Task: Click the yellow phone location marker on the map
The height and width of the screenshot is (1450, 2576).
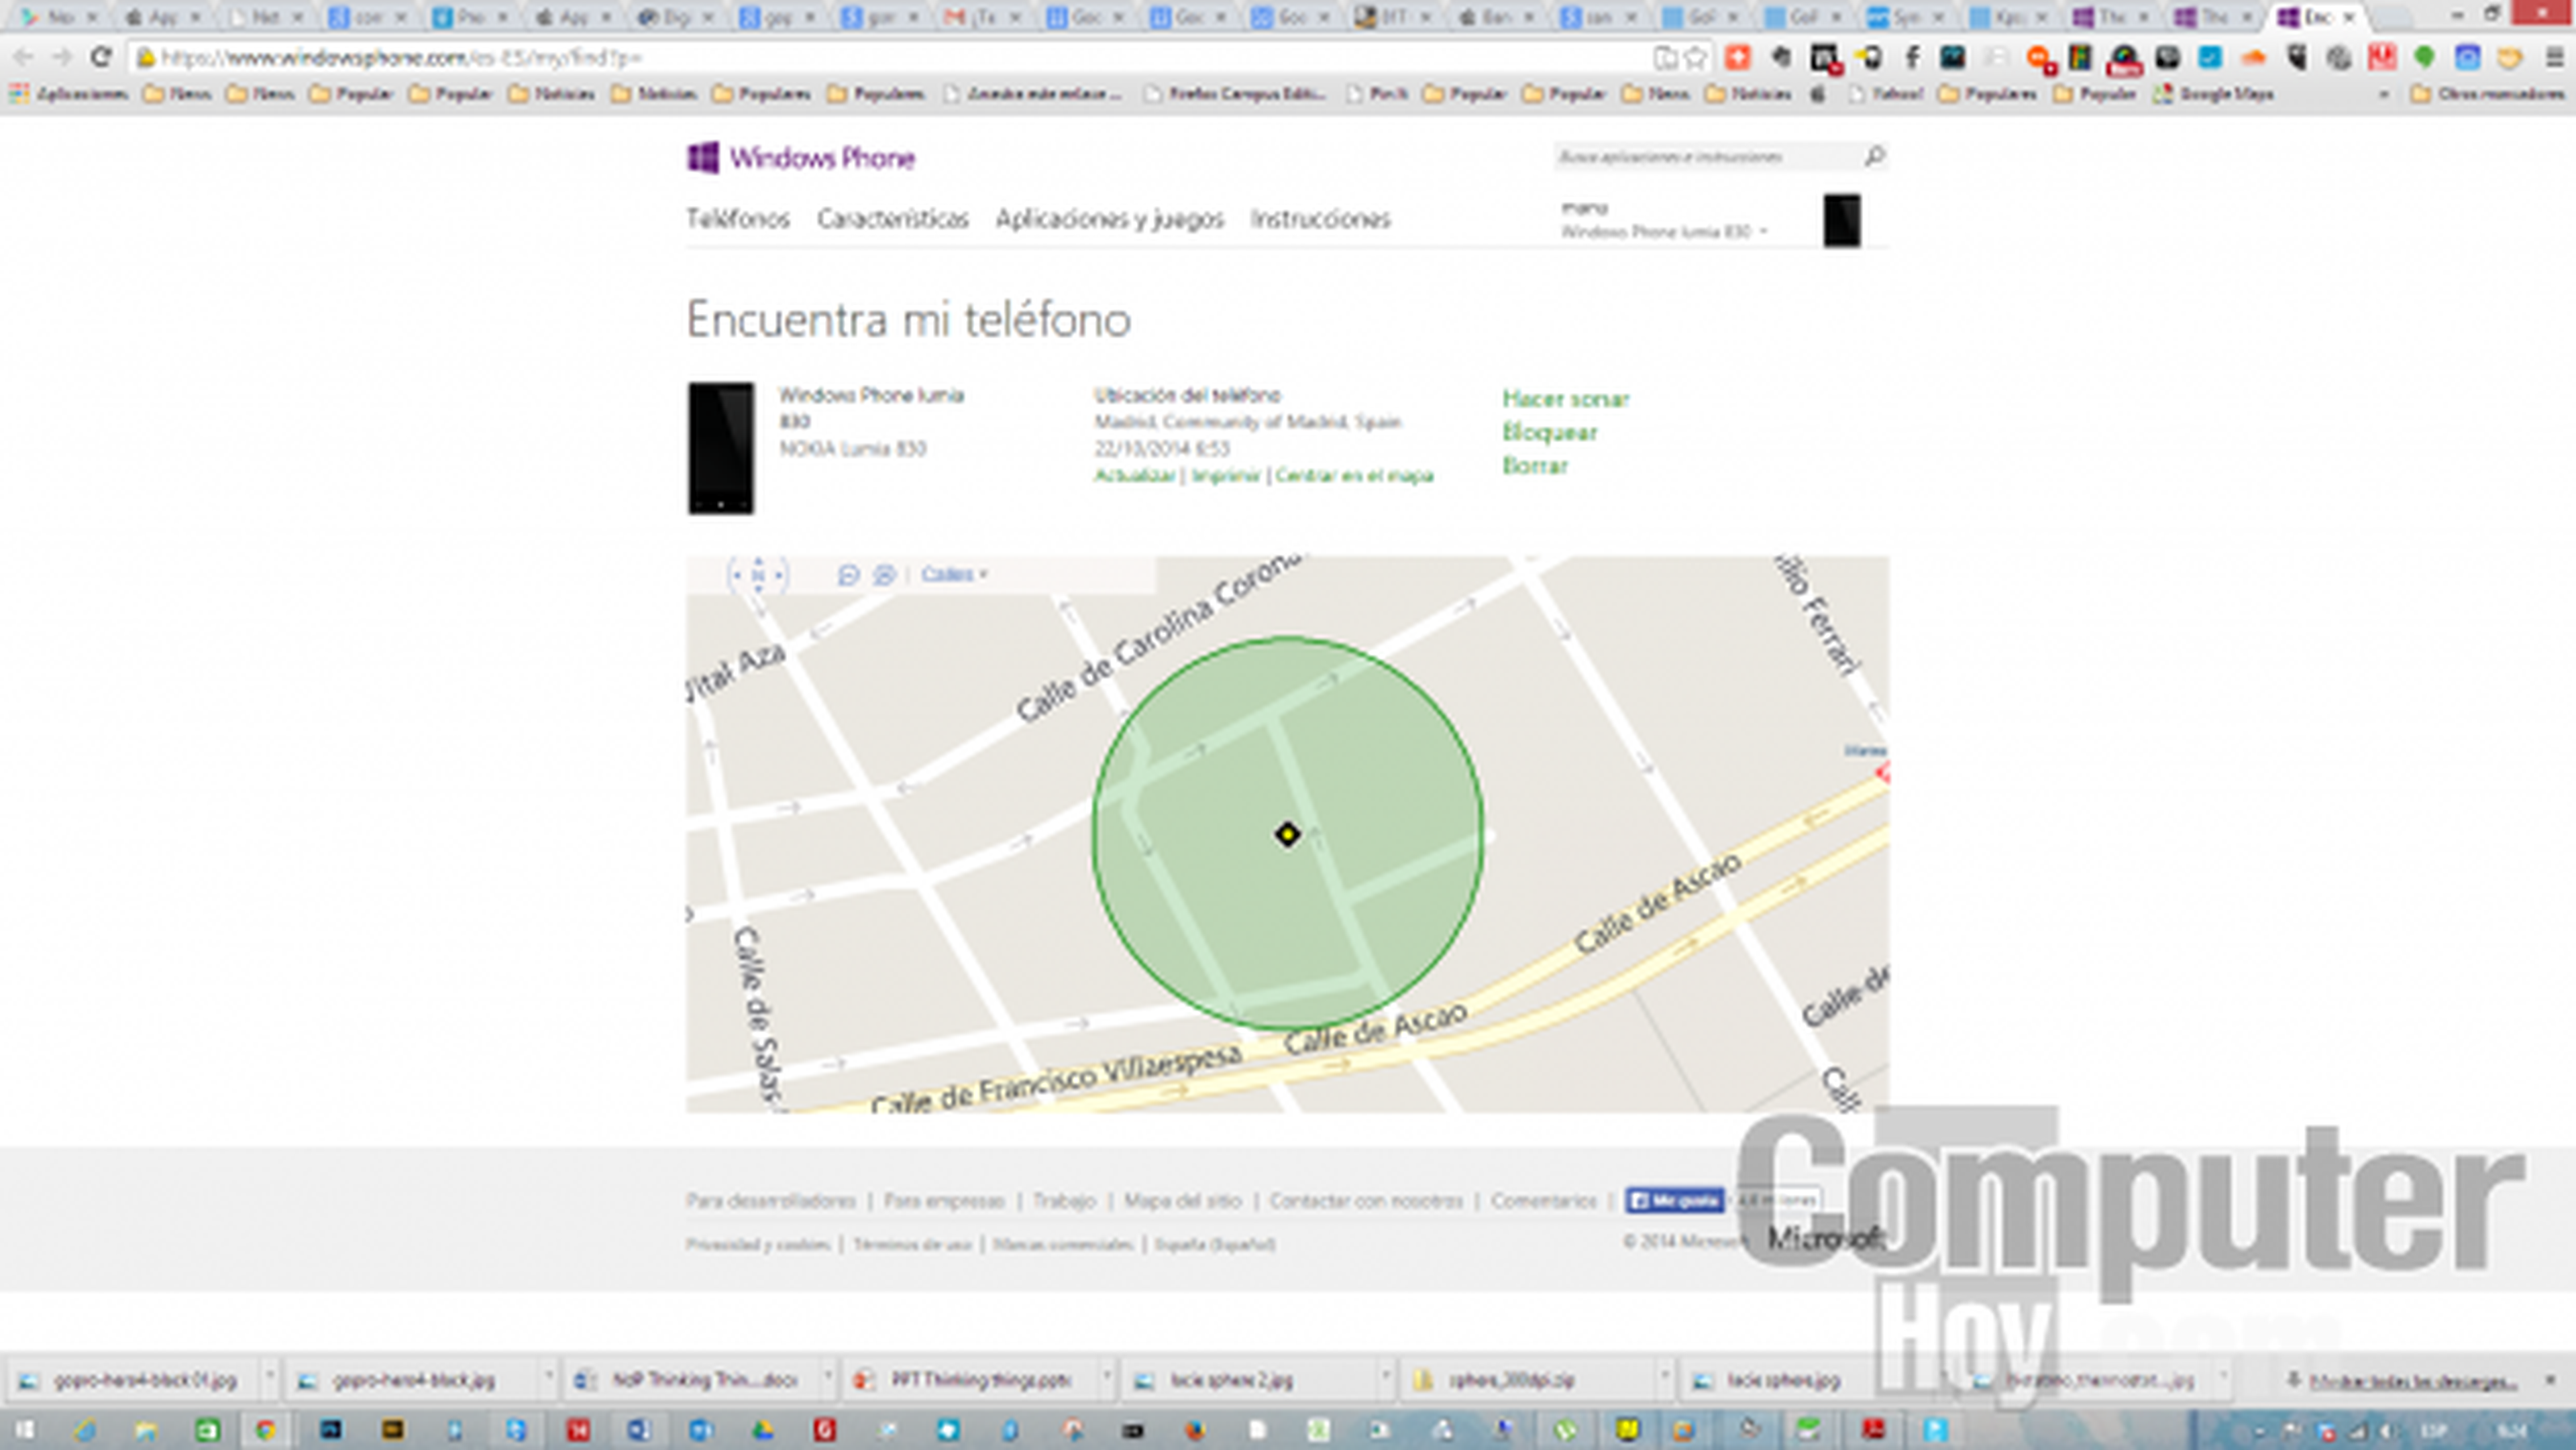Action: 1287,834
